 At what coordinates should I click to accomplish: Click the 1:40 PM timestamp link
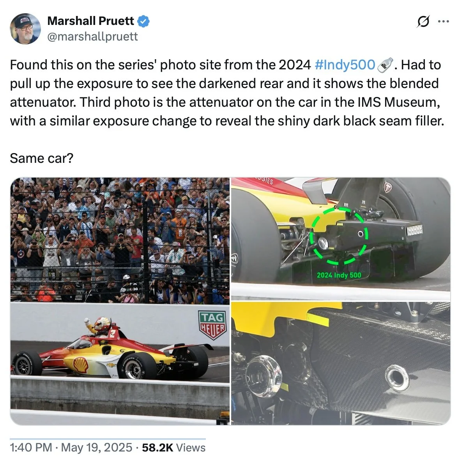(x=31, y=447)
